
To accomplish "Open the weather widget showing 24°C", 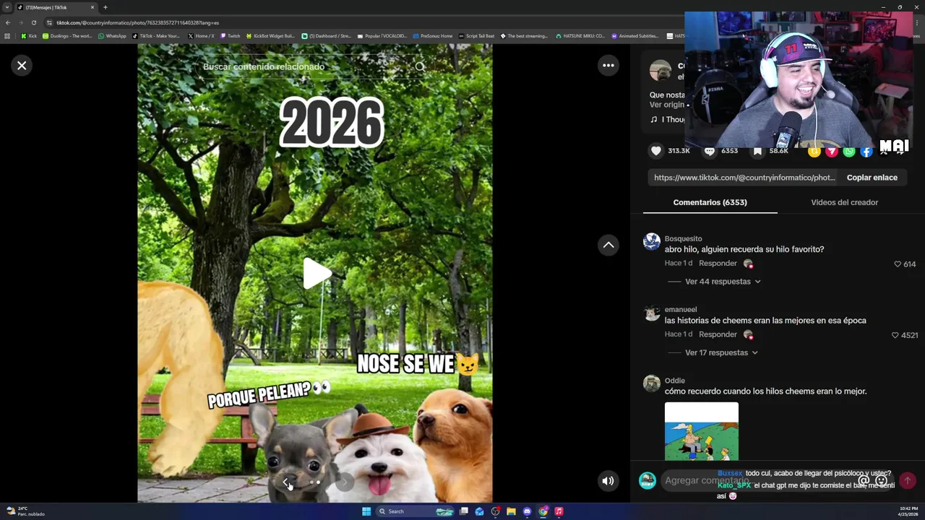I will (25, 511).
